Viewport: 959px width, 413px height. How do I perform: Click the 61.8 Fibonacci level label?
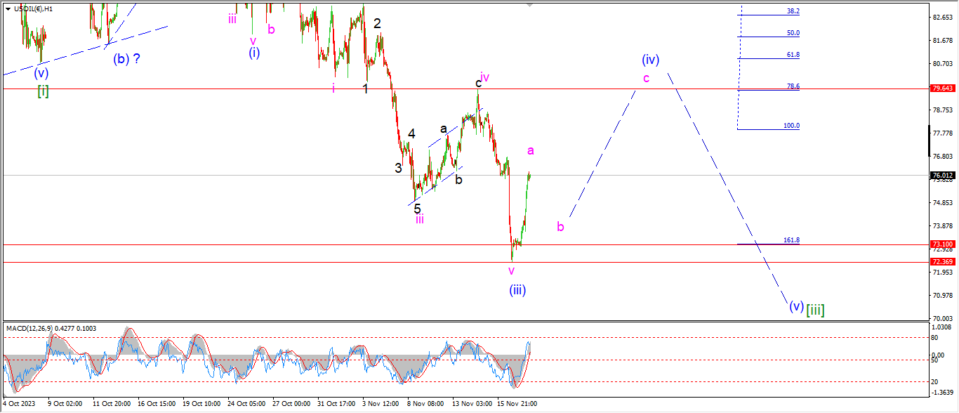[793, 55]
